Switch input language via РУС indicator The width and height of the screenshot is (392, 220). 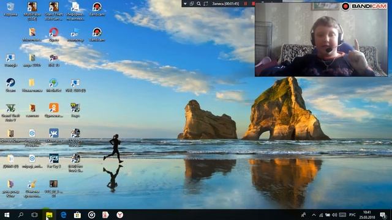point(352,215)
